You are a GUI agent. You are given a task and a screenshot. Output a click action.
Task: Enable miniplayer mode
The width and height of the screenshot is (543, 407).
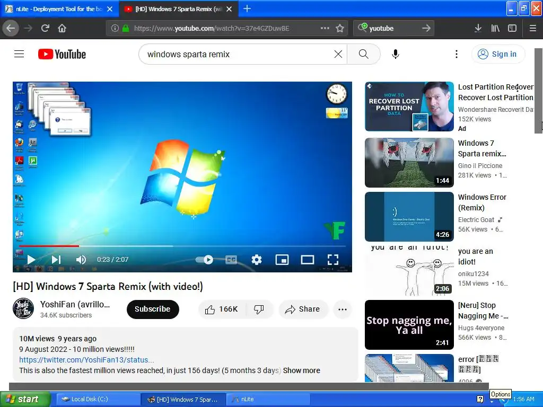[282, 260]
